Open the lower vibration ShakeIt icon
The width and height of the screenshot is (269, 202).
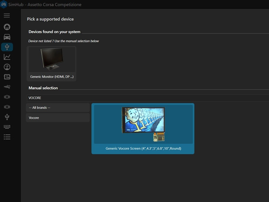(7, 107)
